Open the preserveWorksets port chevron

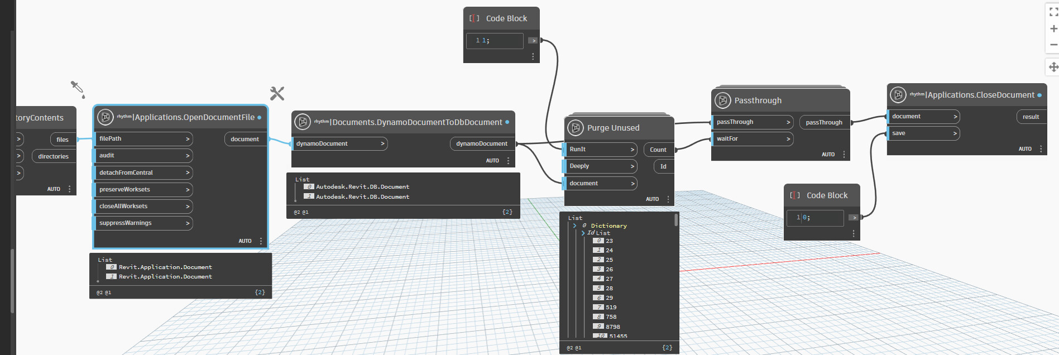(188, 189)
